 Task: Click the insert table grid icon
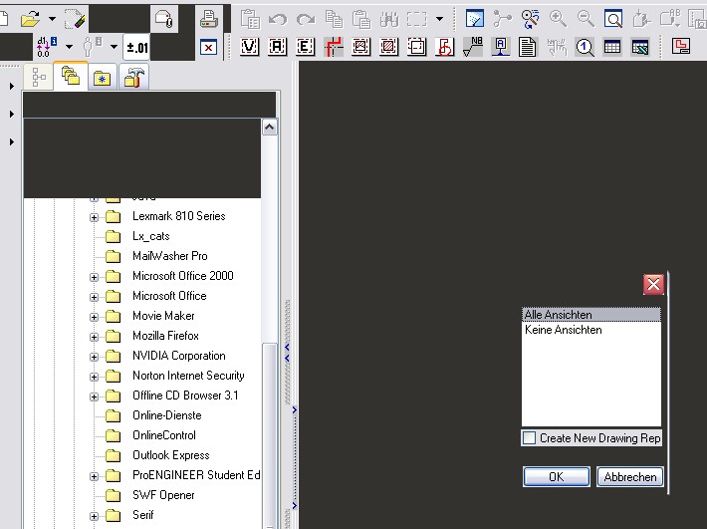[x=612, y=47]
